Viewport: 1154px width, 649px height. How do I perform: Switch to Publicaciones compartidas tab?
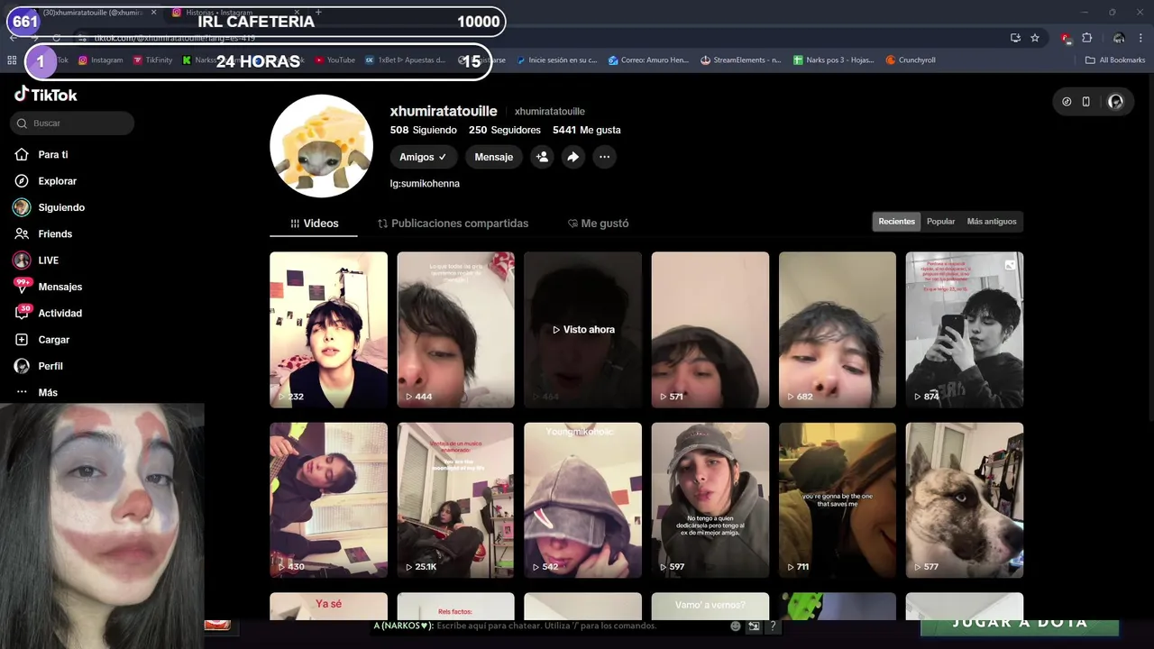click(x=453, y=224)
